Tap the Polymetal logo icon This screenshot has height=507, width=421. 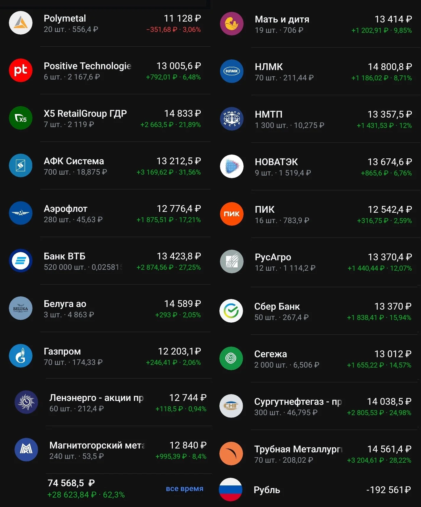point(21,23)
